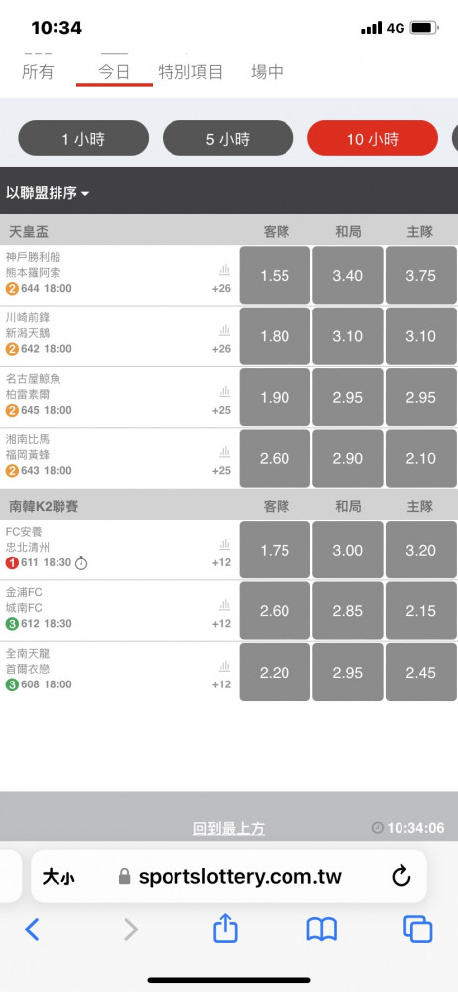The image size is (458, 992).
Task: Expand the 以聯盟排序 sort dropdown
Action: coord(48,193)
